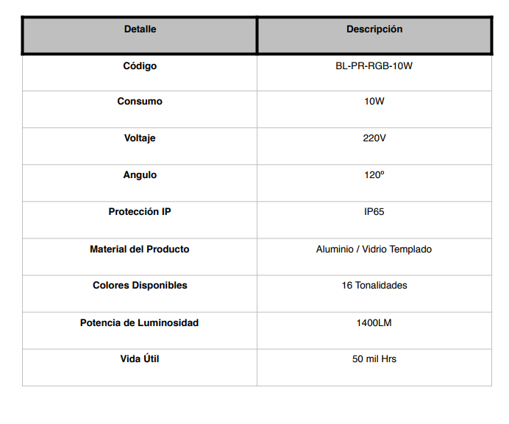Select the 220V voltage value

374,138
